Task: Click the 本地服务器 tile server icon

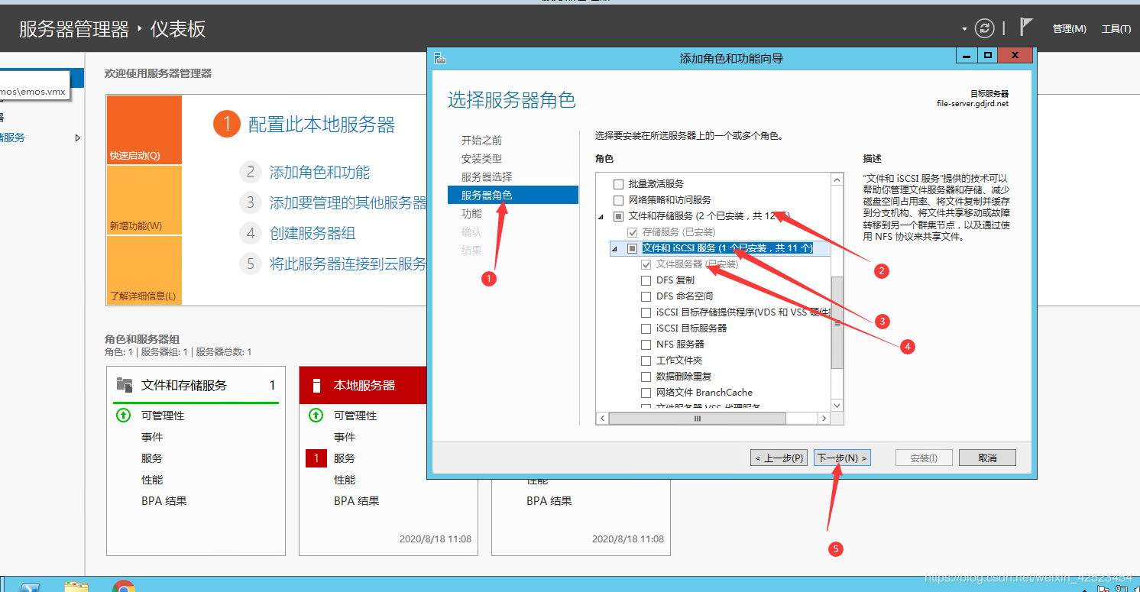Action: coord(316,385)
